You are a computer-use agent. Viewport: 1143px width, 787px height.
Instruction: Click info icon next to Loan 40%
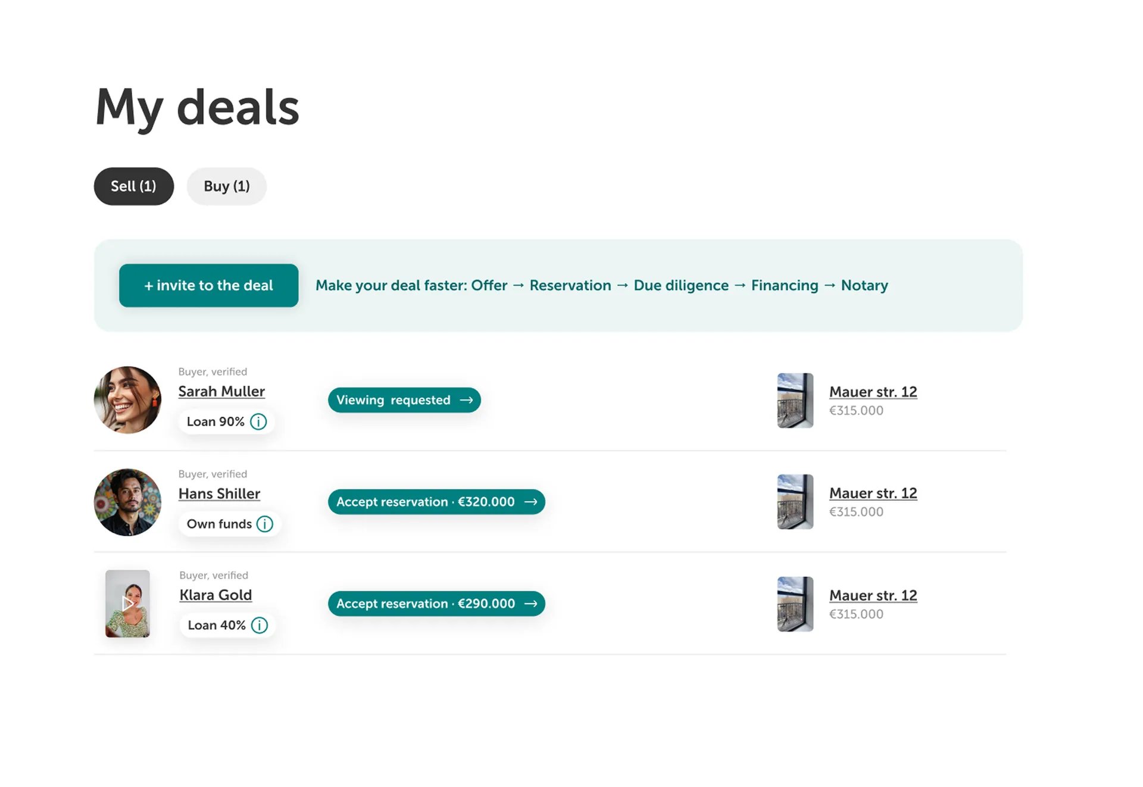260,625
